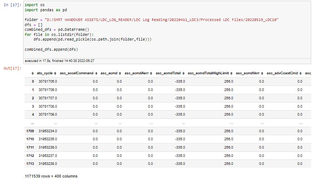Click cell 30781705.0 in first row
The image size is (313, 179).
pos(48,82)
